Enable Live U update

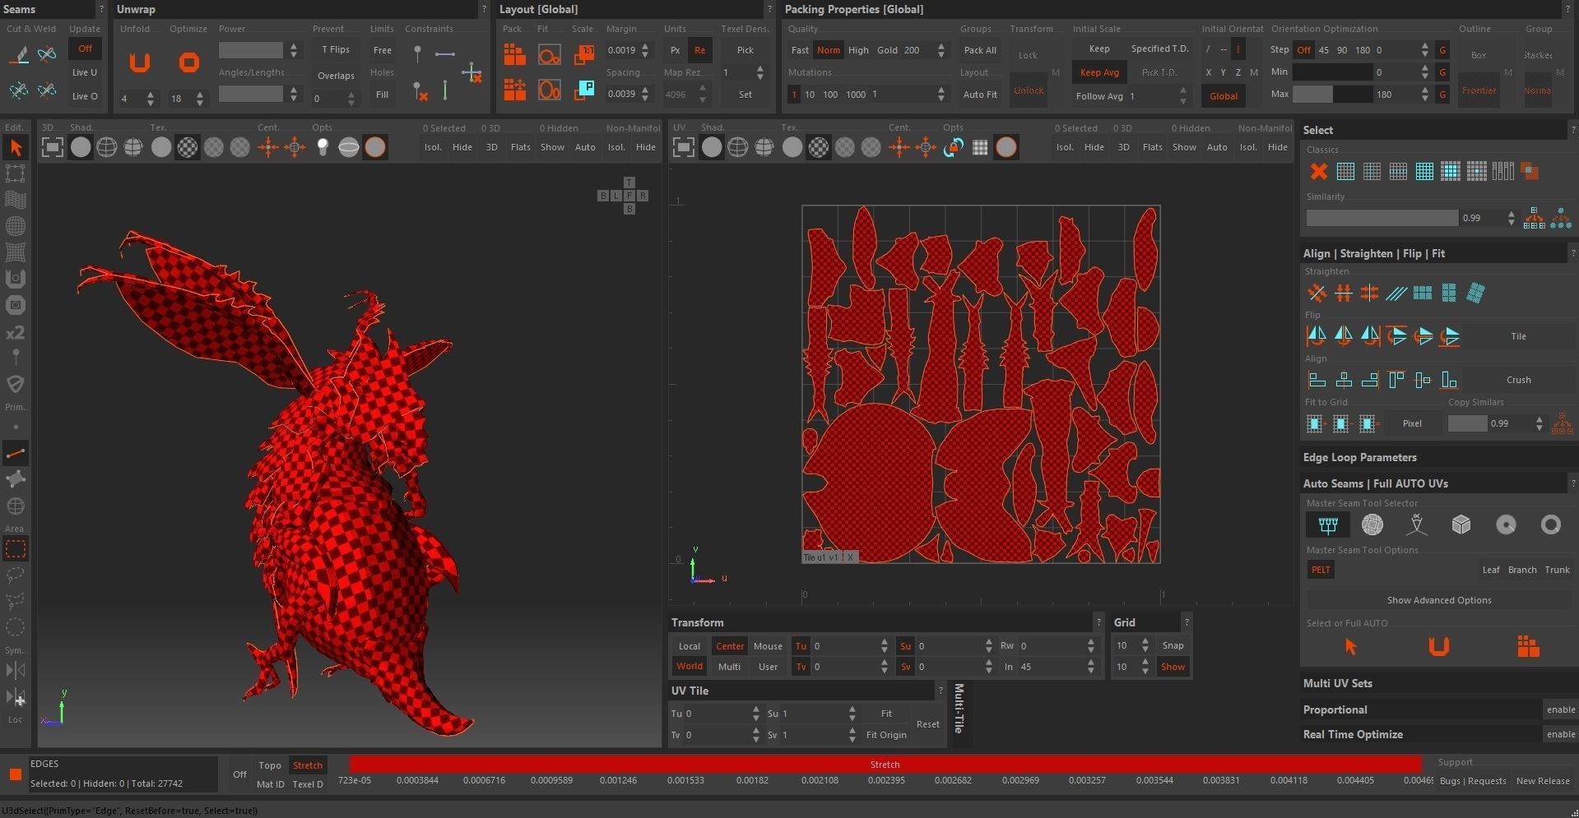click(x=85, y=72)
